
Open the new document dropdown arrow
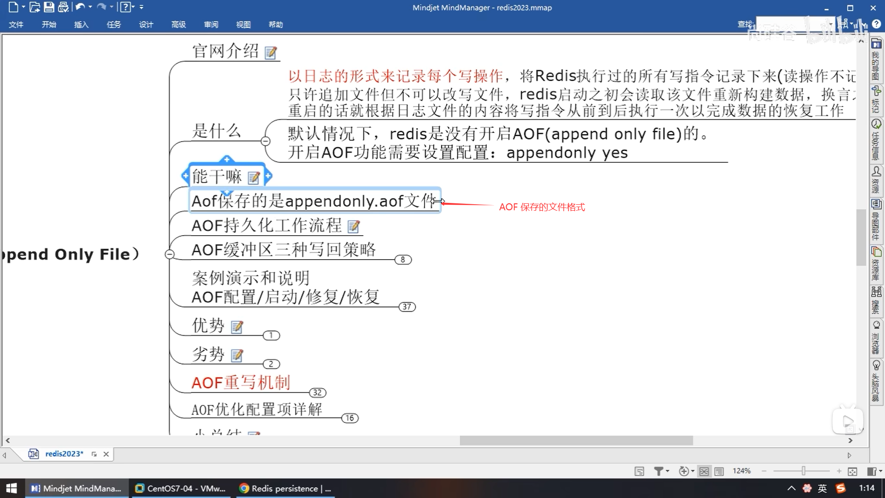(24, 7)
